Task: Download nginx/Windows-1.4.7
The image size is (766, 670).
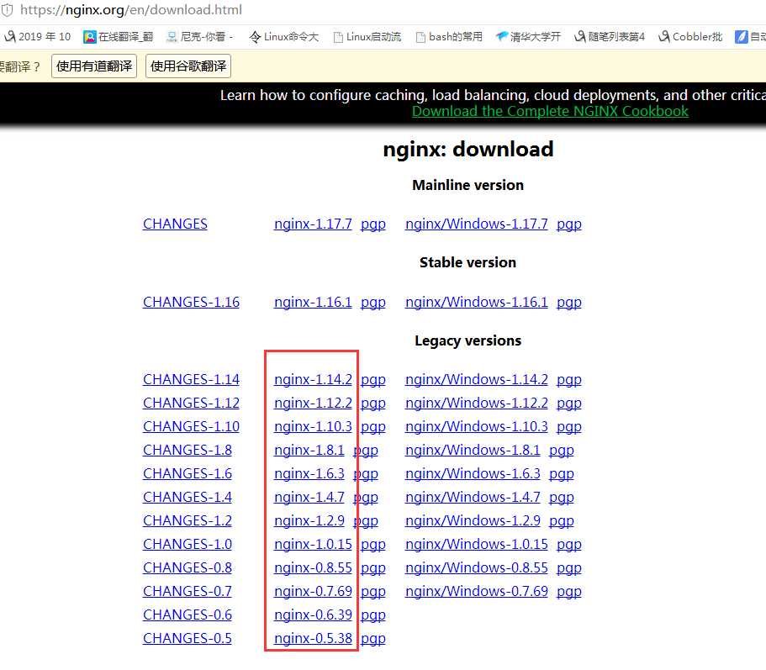Action: [x=473, y=497]
